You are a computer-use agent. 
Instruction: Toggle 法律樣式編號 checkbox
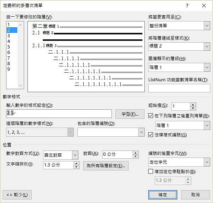(x=151, y=135)
